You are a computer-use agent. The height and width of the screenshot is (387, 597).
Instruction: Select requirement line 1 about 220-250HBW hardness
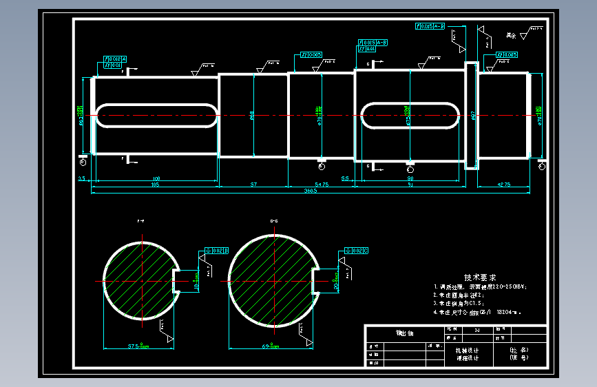[480, 286]
